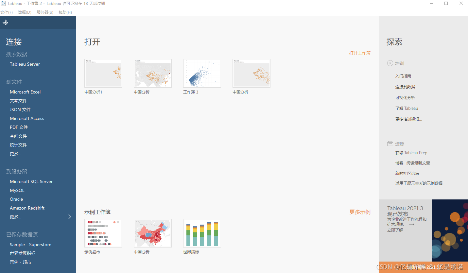This screenshot has width=468, height=273.
Task: Open the 工作簿 3 scatter plot thumbnail
Action: point(202,73)
